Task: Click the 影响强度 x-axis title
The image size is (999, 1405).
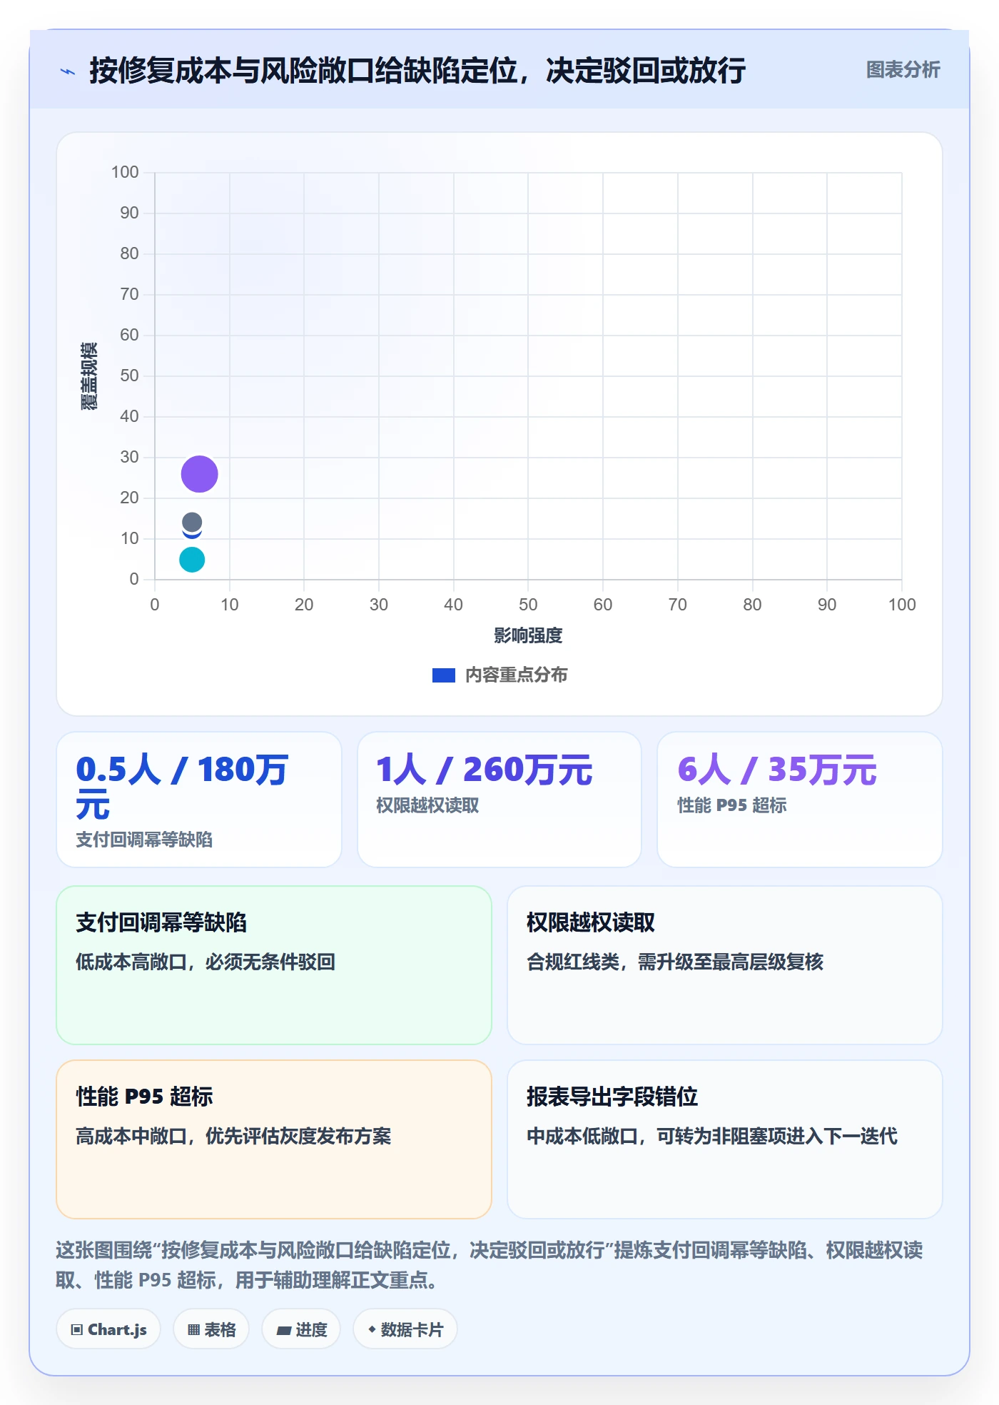Action: (x=528, y=635)
